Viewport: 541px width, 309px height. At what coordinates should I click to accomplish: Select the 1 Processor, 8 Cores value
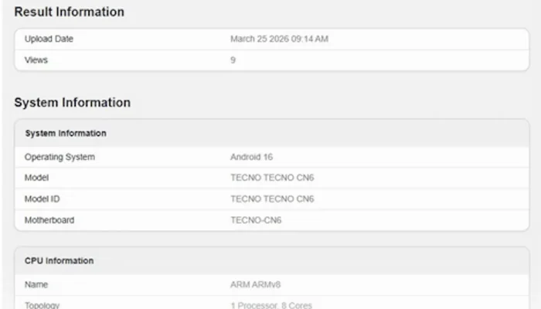[x=271, y=305]
